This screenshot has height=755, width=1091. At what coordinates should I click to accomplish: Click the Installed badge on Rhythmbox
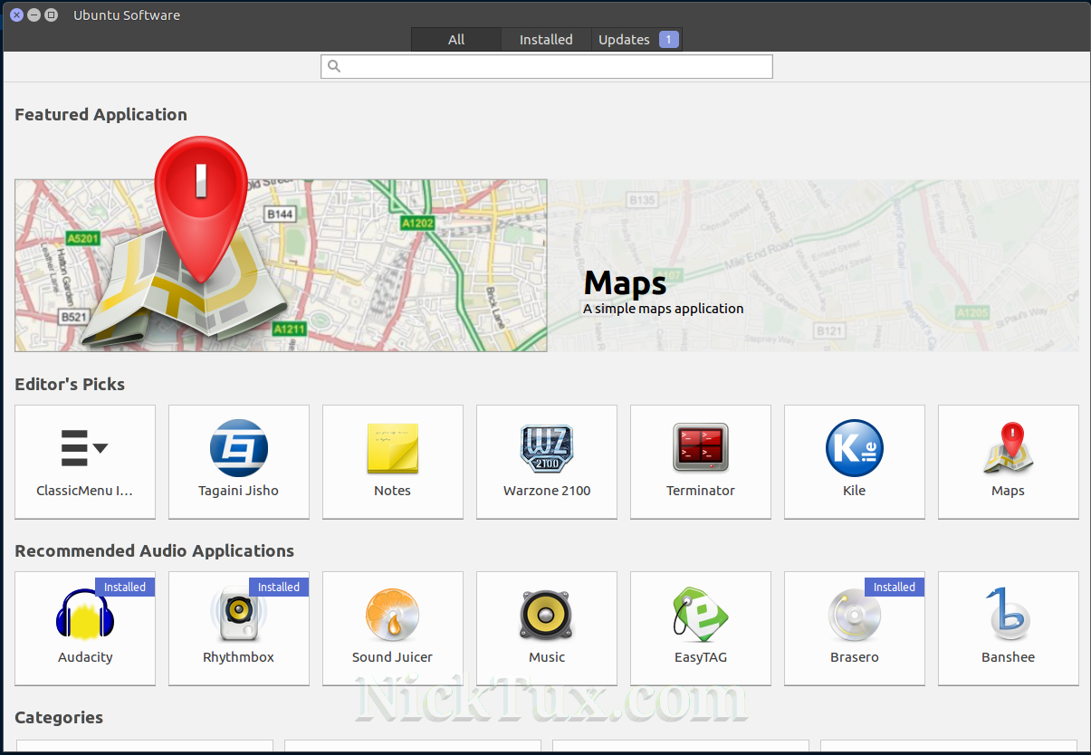[279, 588]
